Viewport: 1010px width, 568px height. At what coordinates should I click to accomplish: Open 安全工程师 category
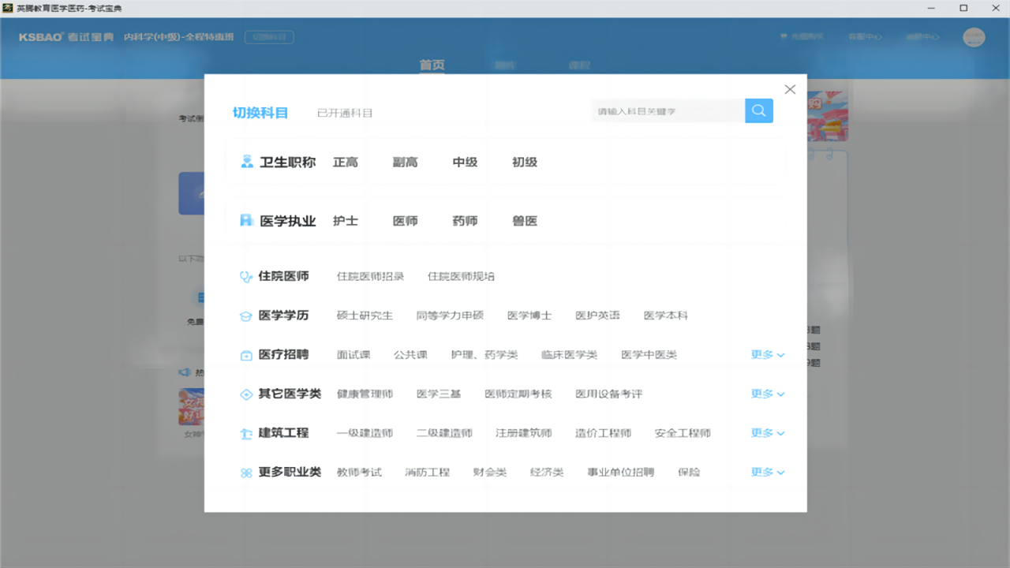[x=683, y=433]
